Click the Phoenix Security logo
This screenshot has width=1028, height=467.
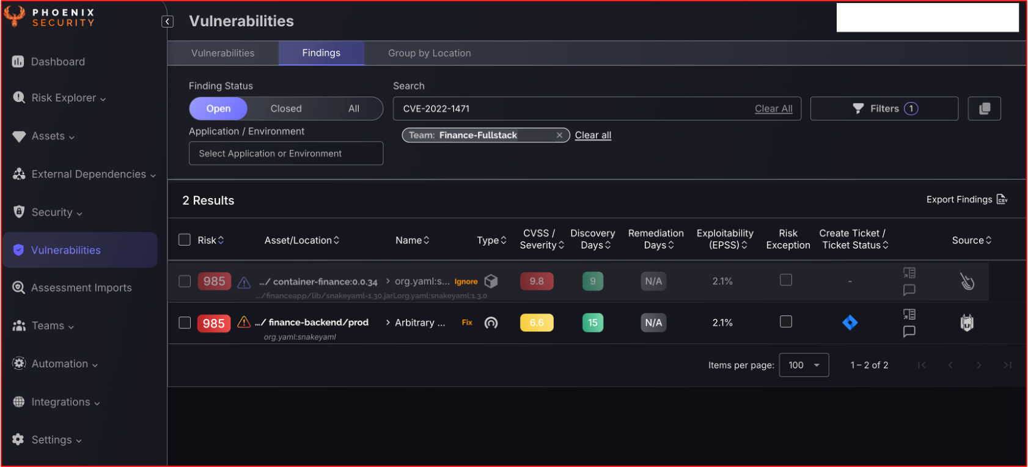tap(49, 17)
